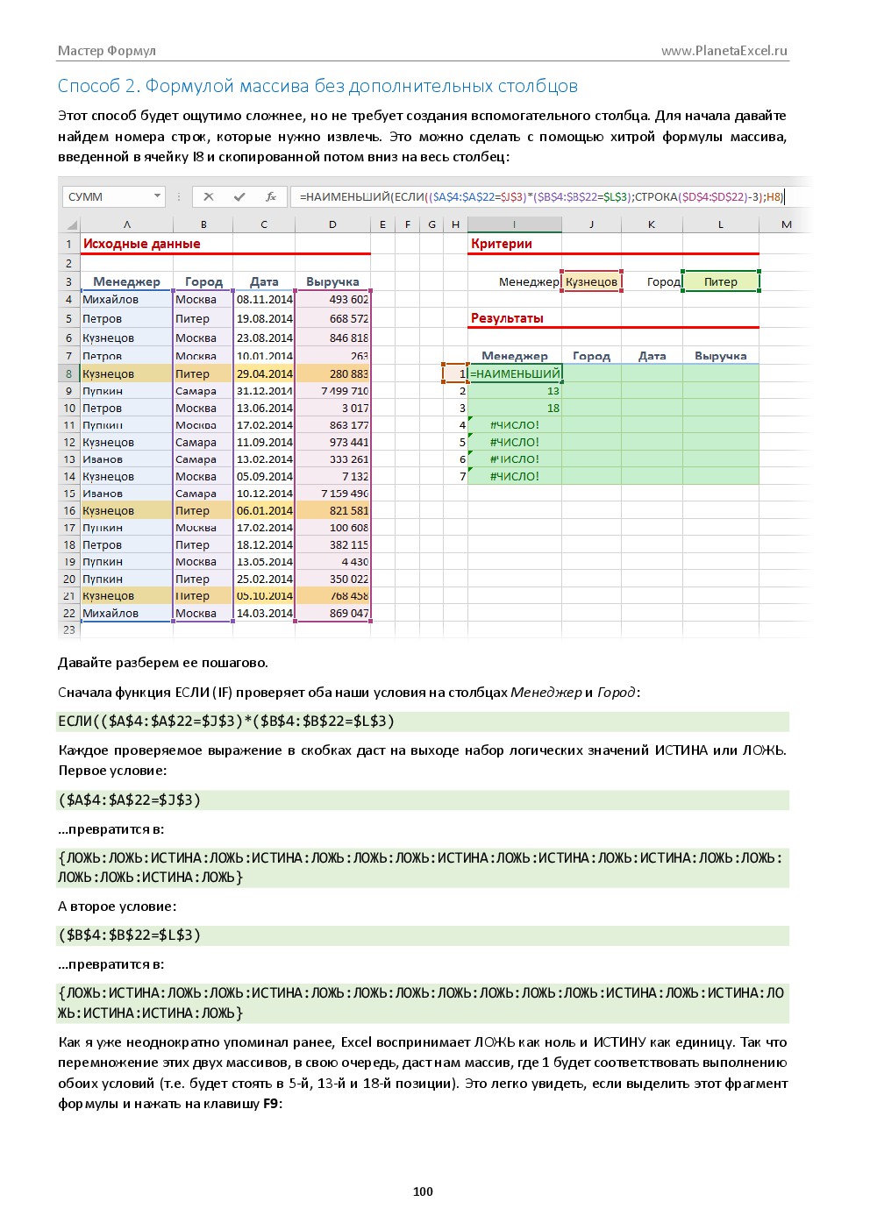
Task: Click the Name Box showing СУММ
Action: 113,196
